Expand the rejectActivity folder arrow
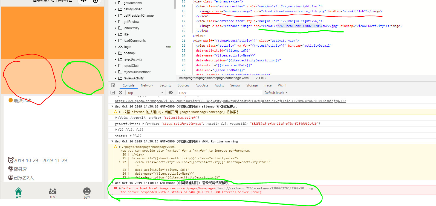436x206 pixels. (x=115, y=59)
